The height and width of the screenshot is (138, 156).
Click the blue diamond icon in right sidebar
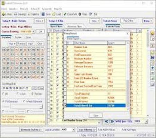[x=153, y=68]
